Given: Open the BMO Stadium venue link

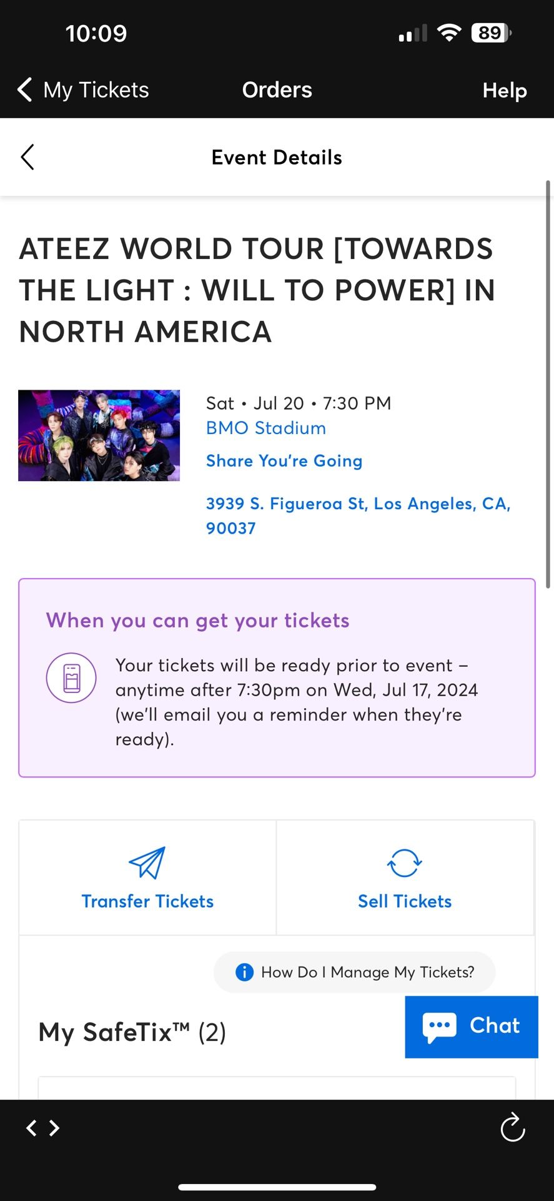Looking at the screenshot, I should (266, 428).
